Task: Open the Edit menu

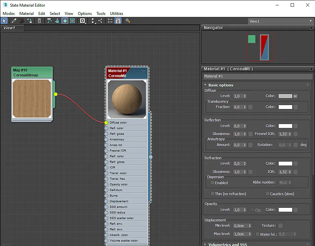Action: (x=42, y=13)
